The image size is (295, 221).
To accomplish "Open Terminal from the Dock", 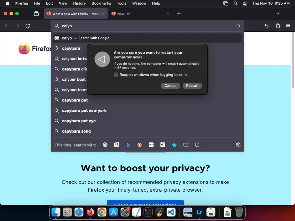I will click(148, 212).
